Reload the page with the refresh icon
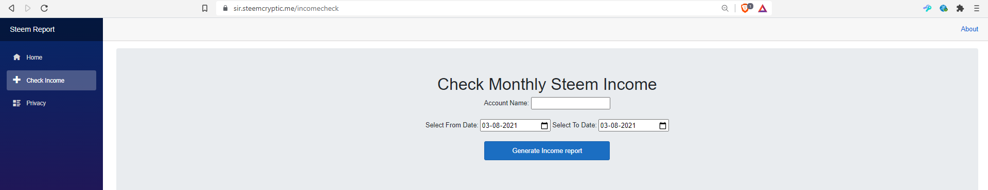 (44, 8)
